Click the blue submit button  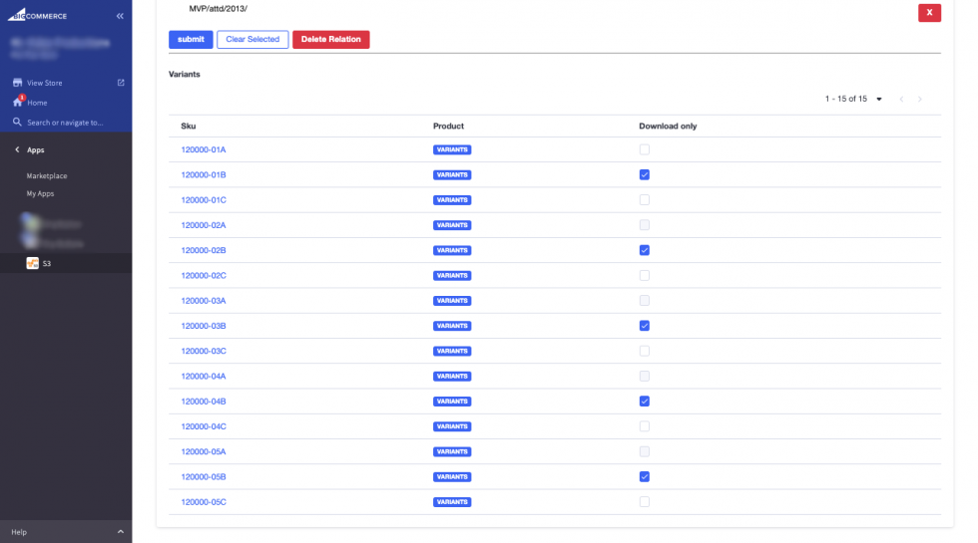click(190, 40)
